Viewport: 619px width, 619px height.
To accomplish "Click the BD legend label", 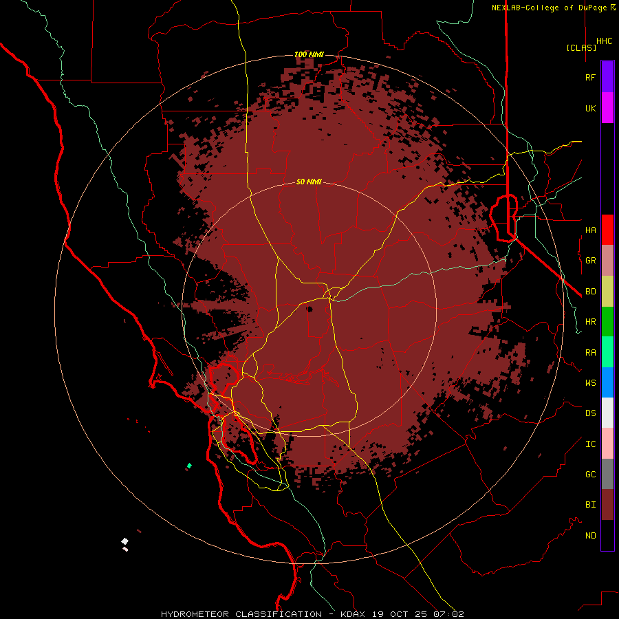I will tap(590, 292).
